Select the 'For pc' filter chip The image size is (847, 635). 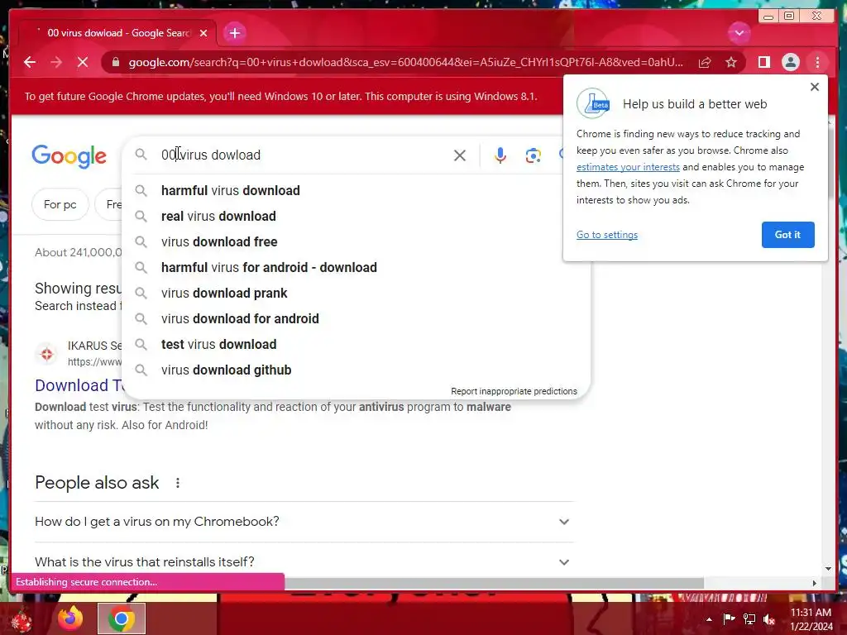60,205
